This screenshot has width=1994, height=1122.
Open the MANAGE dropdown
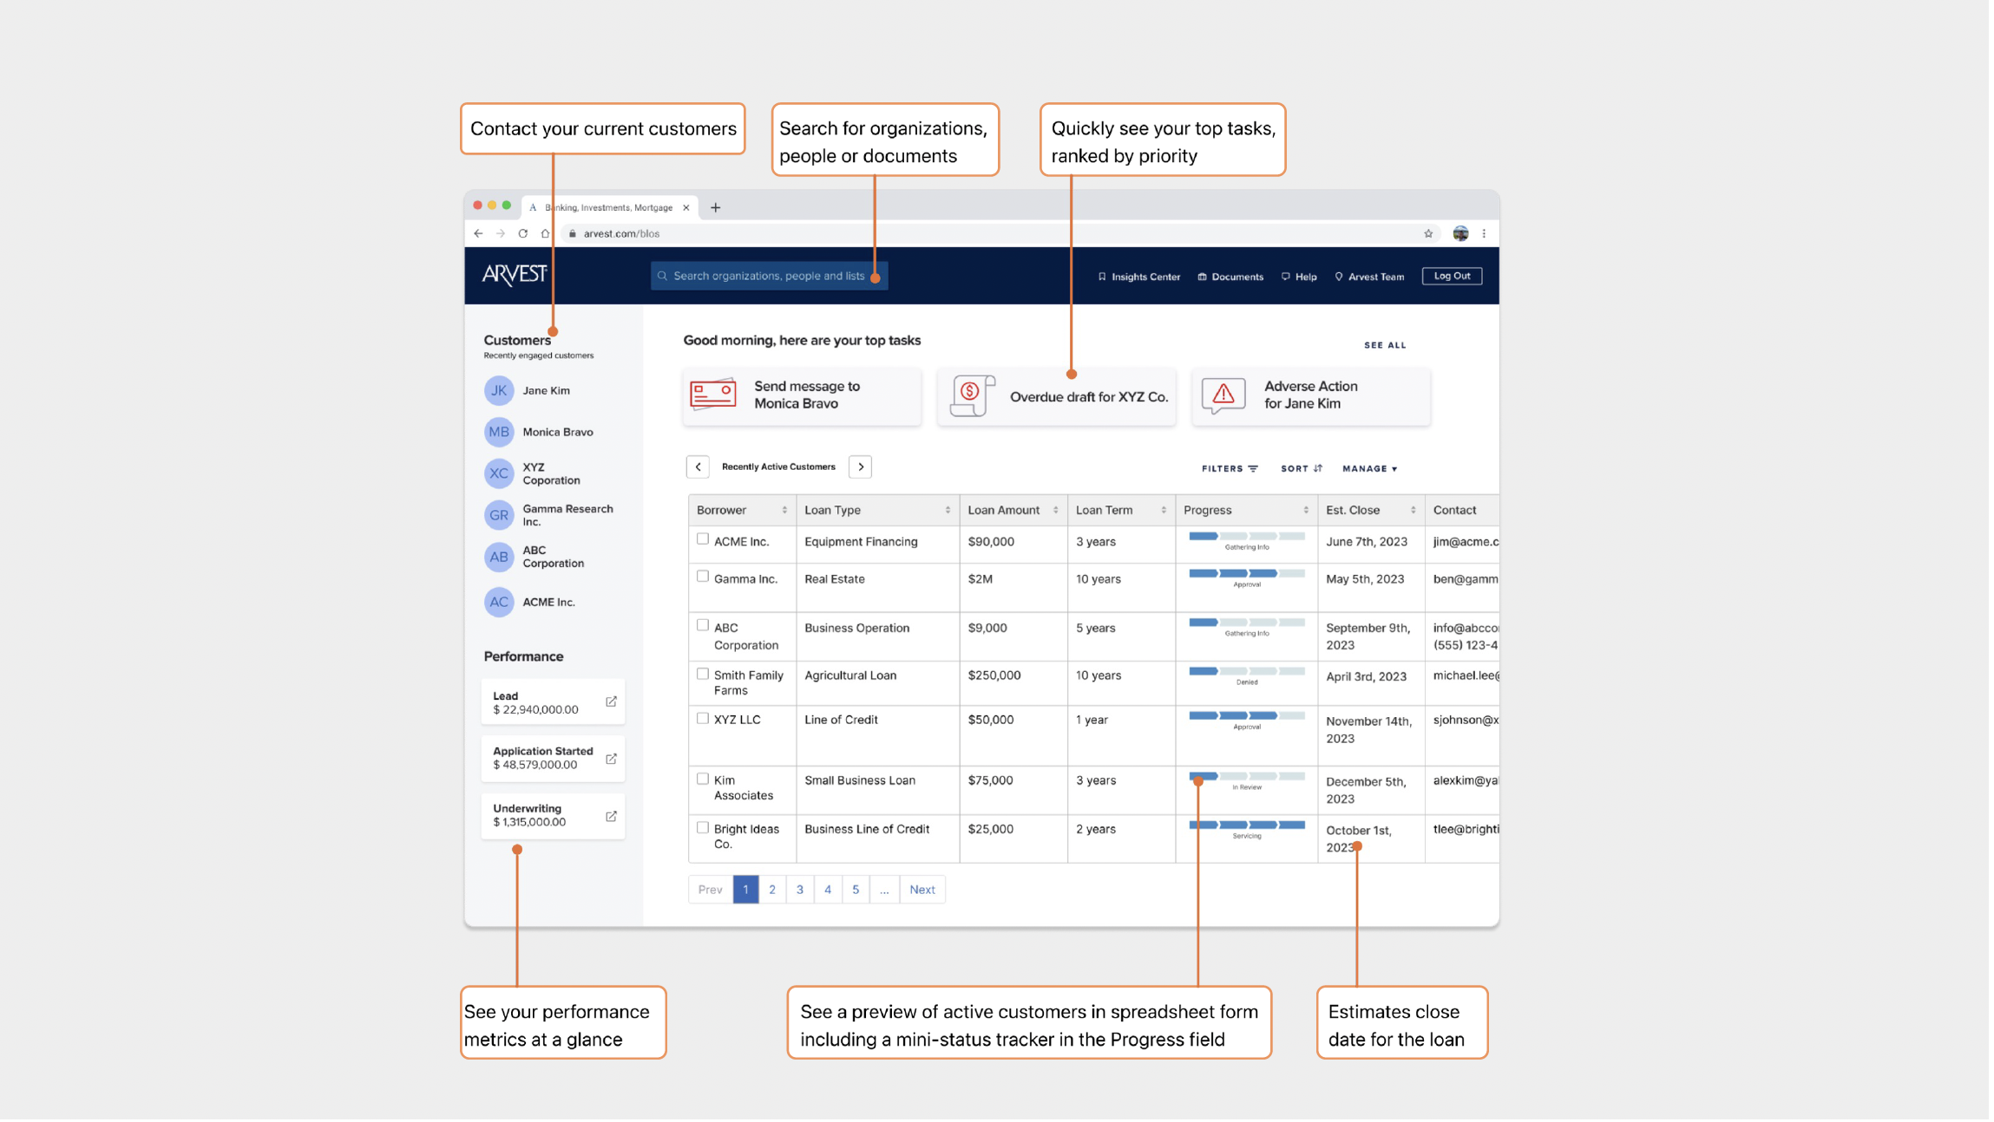point(1370,469)
